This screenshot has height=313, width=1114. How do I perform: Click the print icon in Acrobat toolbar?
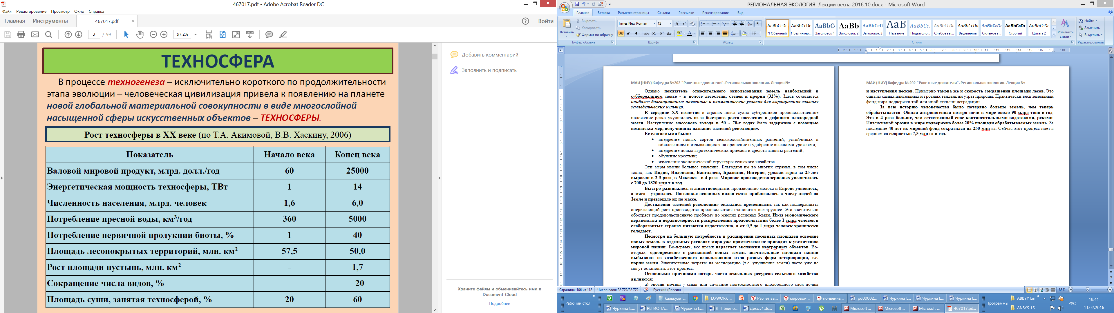(x=21, y=34)
